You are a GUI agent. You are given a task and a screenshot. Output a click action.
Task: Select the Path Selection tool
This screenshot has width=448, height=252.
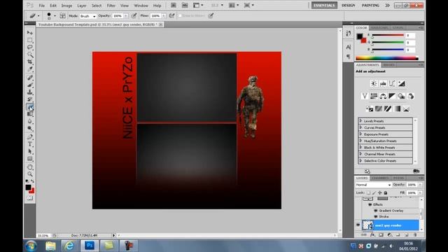29,151
